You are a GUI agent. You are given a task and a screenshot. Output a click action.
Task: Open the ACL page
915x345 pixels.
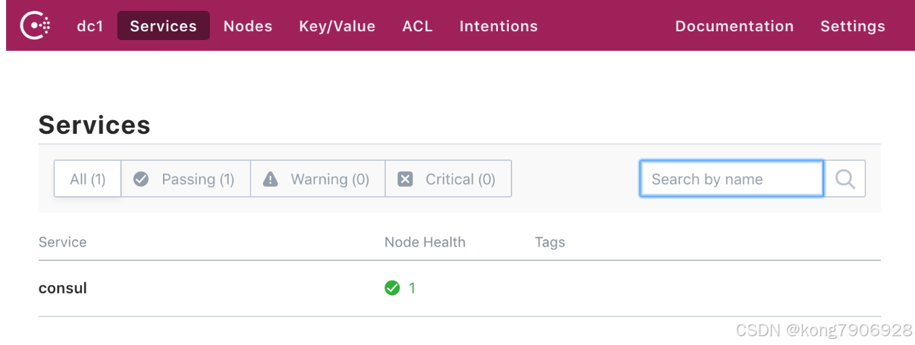pyautogui.click(x=417, y=26)
